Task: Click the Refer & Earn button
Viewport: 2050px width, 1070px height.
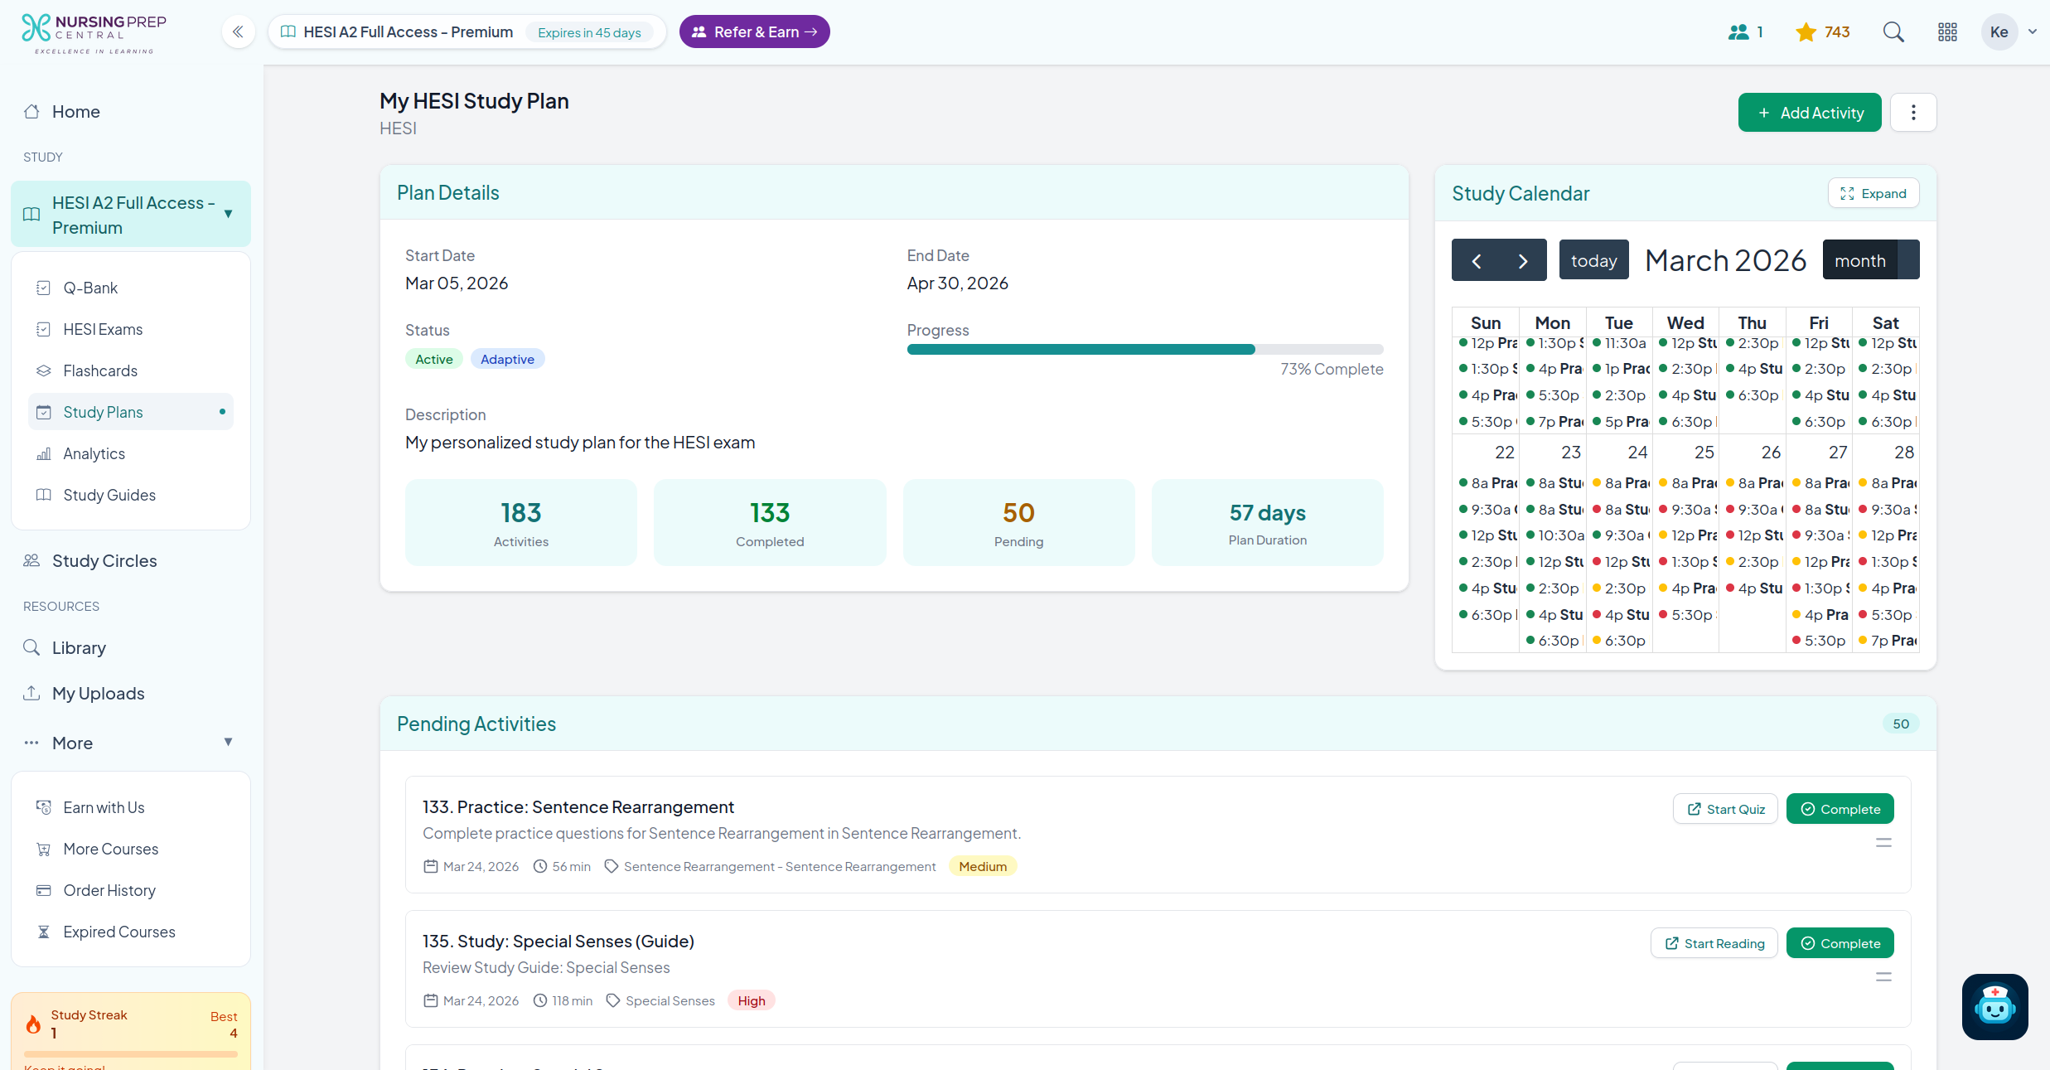Action: (754, 32)
